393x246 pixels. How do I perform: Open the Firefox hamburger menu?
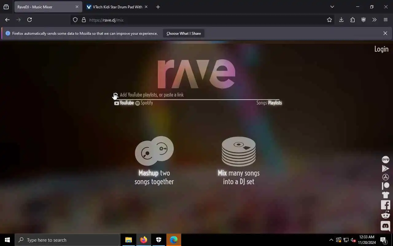(386, 20)
